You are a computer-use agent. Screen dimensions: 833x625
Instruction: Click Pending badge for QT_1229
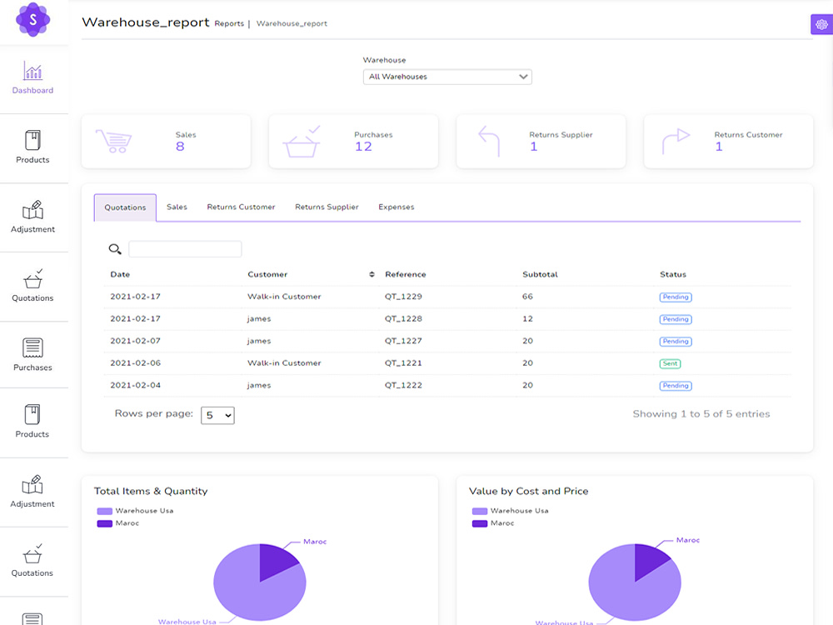676,297
